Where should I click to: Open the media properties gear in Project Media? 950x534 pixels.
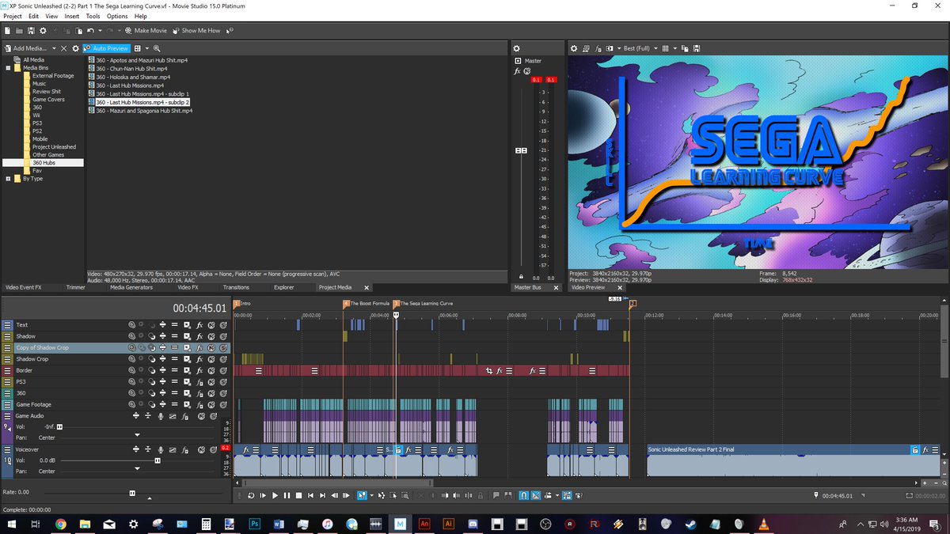75,48
